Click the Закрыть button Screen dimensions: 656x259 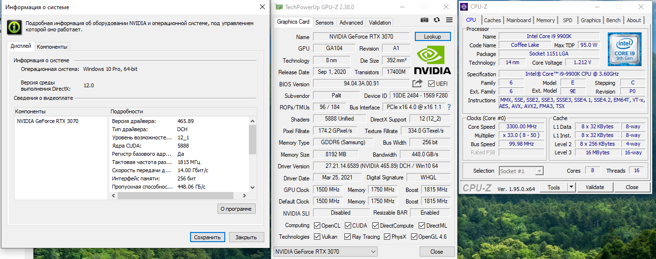[246, 237]
